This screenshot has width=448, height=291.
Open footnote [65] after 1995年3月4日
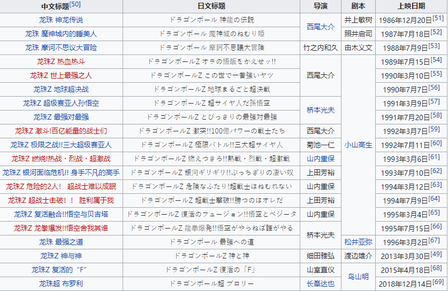(x=434, y=213)
